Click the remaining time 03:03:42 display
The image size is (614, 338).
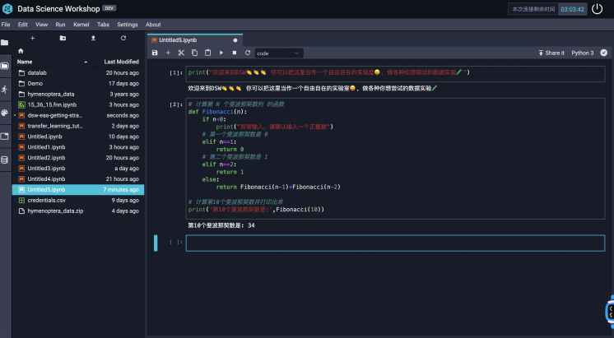click(x=572, y=9)
